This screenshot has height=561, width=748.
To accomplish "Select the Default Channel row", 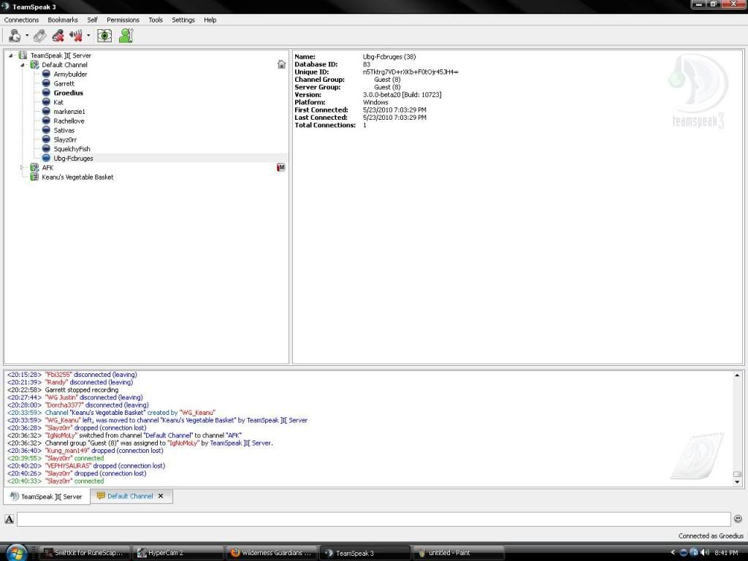I will pos(64,65).
